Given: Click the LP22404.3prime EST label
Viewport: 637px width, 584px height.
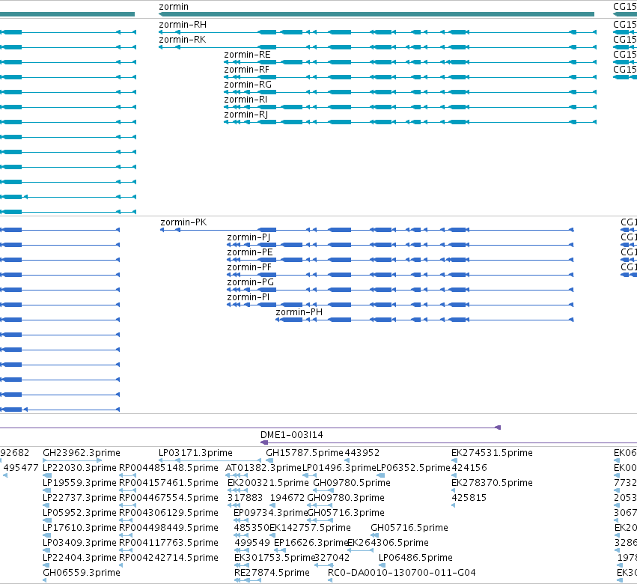Looking at the screenshot, I should click(x=79, y=558).
